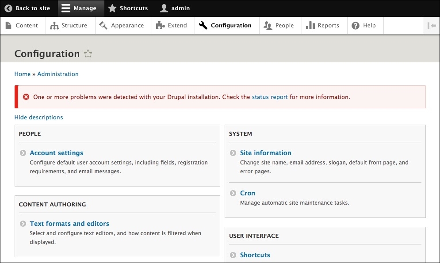Open the Reports menu label
The image size is (440, 263).
pyautogui.click(x=328, y=25)
